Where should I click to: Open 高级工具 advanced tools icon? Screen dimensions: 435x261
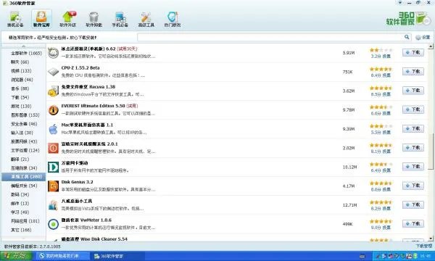coord(146,19)
